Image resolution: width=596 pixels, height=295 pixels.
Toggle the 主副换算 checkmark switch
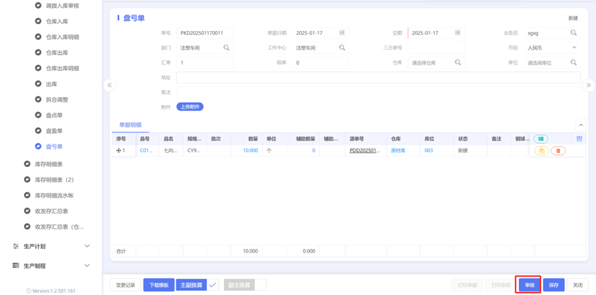click(213, 285)
